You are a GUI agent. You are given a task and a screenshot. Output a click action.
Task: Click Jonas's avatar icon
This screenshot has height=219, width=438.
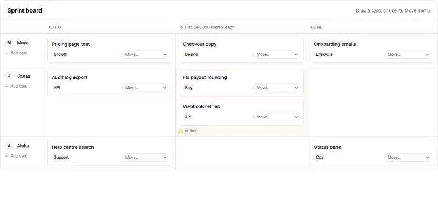click(x=9, y=76)
